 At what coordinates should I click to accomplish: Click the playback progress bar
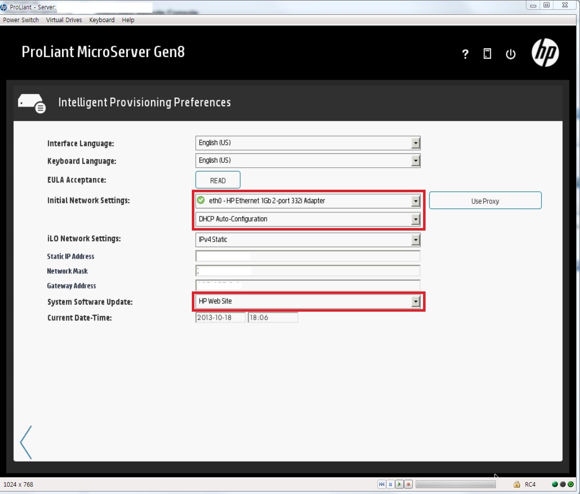[456, 484]
